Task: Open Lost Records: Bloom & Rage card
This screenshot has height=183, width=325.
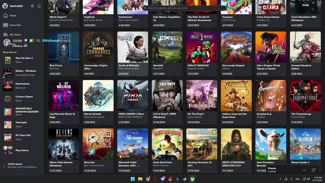Action: pyautogui.click(x=63, y=102)
